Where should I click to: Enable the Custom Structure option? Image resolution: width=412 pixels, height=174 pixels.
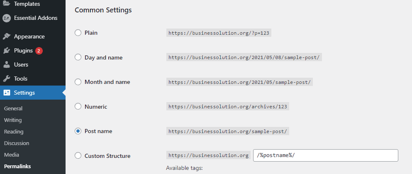(x=78, y=156)
